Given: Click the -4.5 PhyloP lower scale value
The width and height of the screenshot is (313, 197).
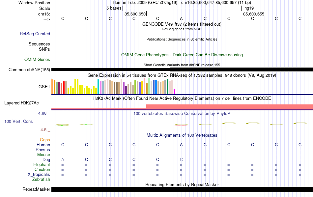Looking at the screenshot, I should coord(43,130).
